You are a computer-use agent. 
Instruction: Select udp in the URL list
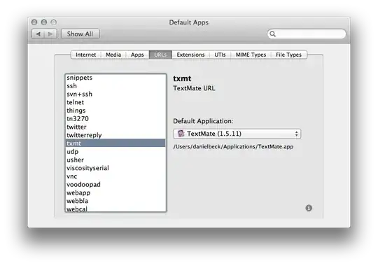tap(115, 152)
